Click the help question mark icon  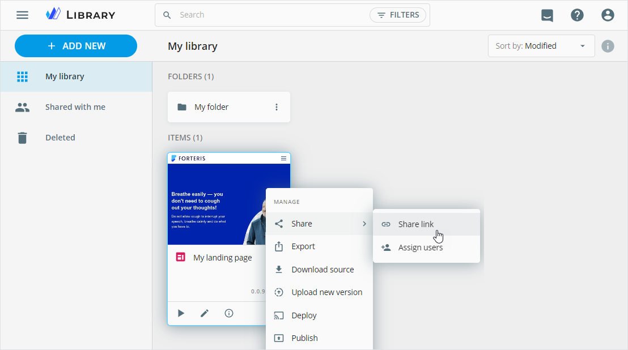coord(577,15)
